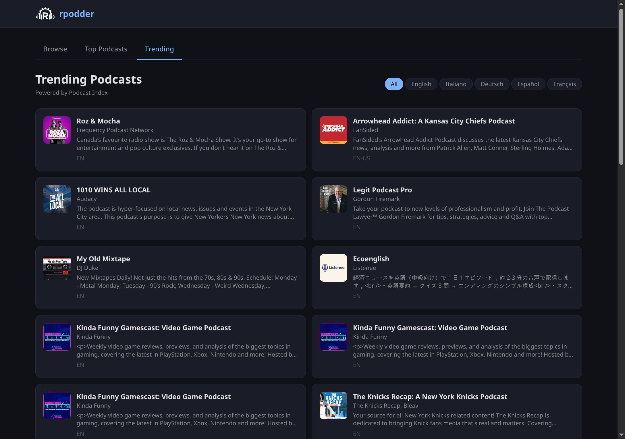The image size is (625, 439).
Task: Switch to the Top Podcasts tab
Action: [106, 49]
